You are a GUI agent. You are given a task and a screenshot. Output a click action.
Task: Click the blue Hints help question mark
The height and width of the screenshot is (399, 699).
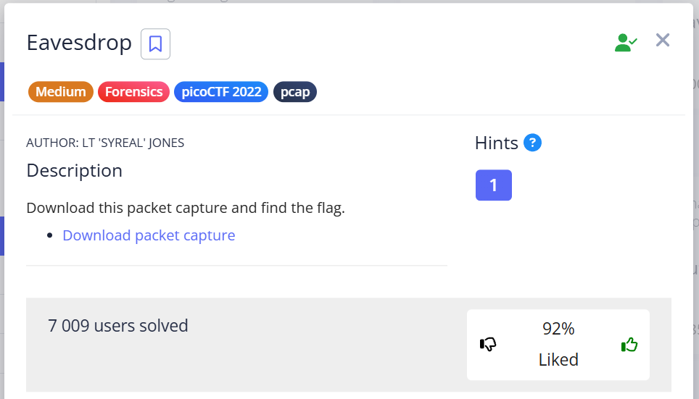(532, 143)
